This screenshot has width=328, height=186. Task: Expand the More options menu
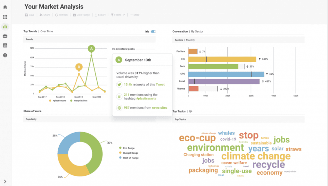coord(134,15)
